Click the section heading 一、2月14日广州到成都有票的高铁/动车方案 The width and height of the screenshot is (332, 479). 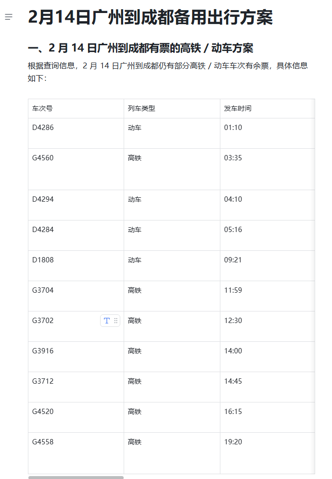click(x=140, y=48)
